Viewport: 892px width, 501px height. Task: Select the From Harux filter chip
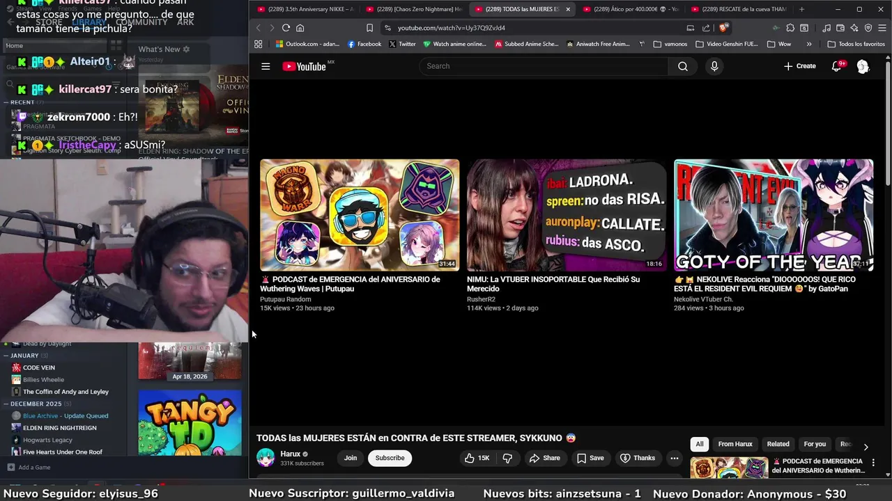(735, 444)
